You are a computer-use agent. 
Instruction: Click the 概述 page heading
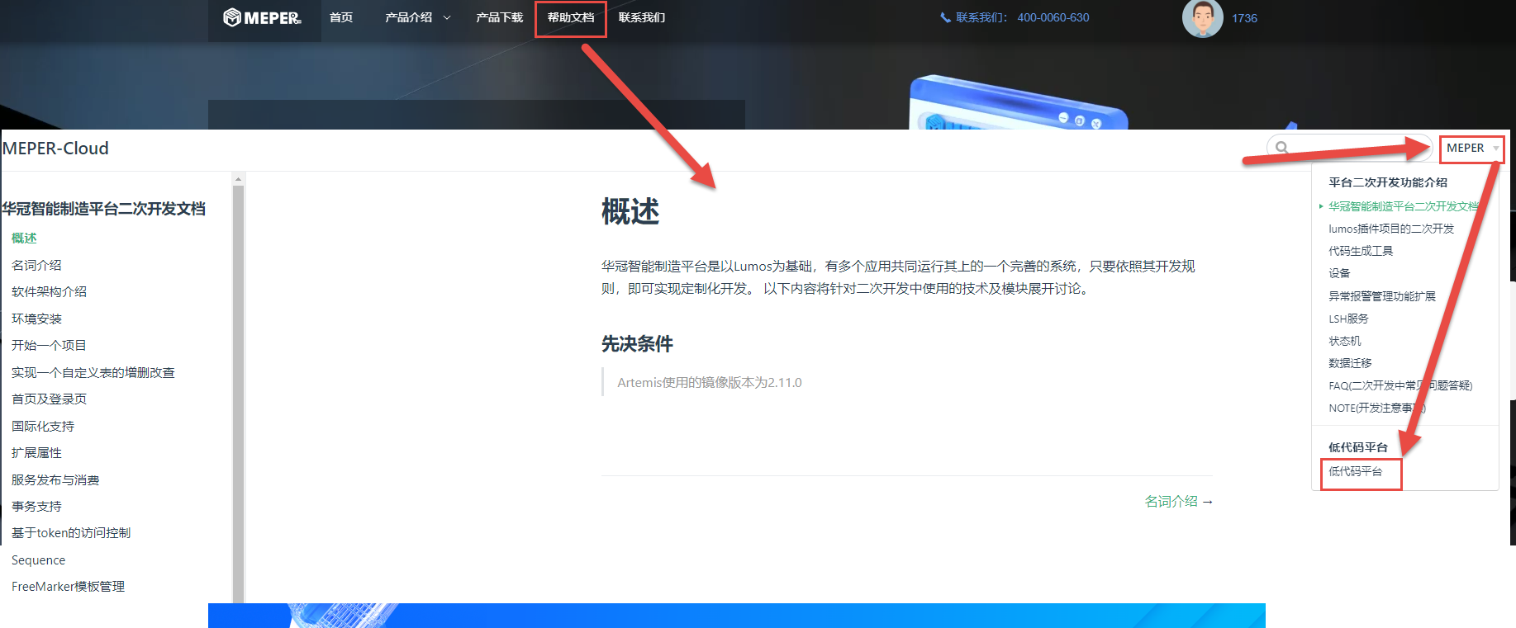click(630, 211)
